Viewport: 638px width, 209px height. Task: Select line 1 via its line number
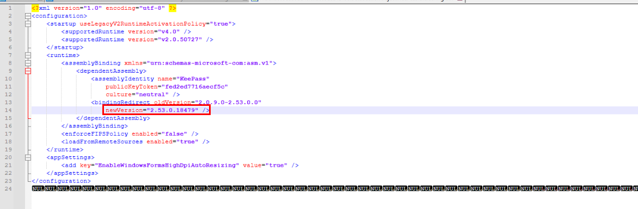[10, 8]
